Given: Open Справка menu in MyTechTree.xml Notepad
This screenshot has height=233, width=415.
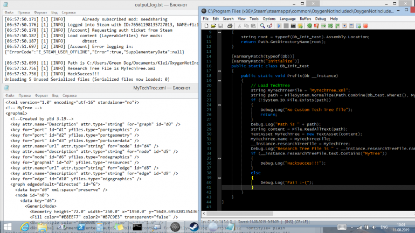Looking at the screenshot, I should (x=70, y=96).
